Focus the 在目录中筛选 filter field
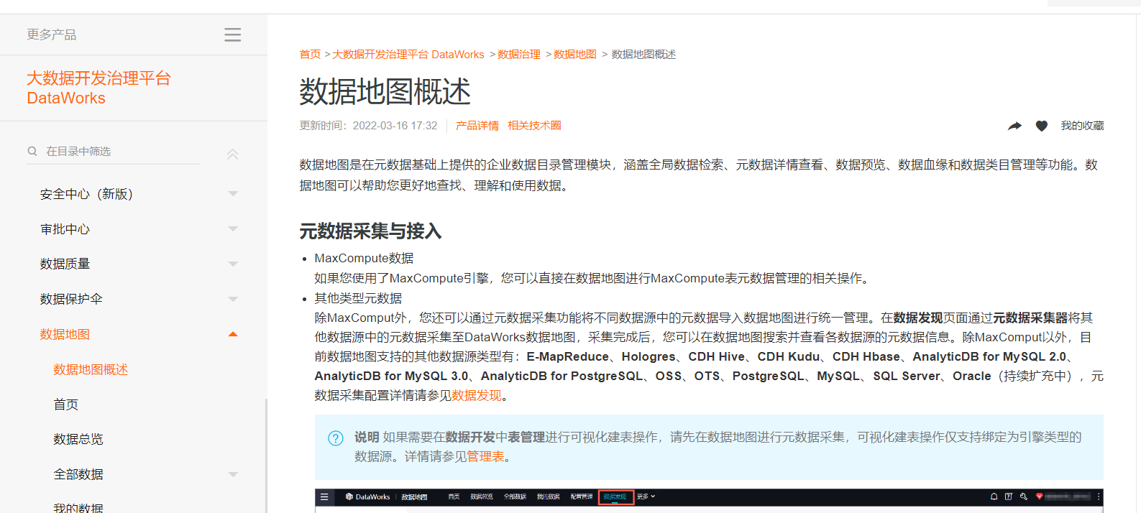The image size is (1141, 513). (114, 151)
